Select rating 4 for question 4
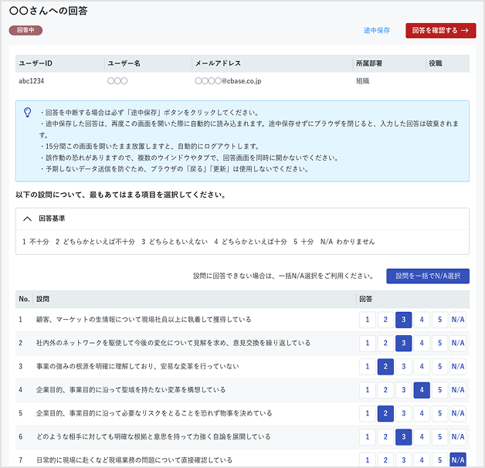This screenshot has height=468, width=485. 422,390
